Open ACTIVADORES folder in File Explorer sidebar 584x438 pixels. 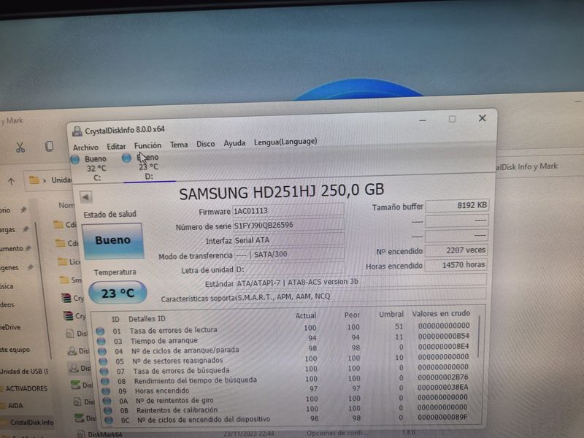click(26, 388)
